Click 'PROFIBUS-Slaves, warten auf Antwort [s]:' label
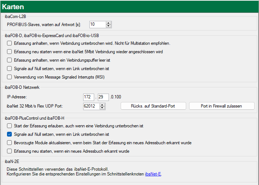This screenshot has height=185, width=259. [44, 25]
